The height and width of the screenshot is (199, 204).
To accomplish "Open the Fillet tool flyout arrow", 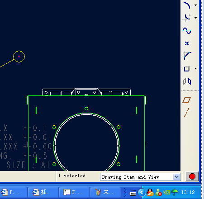I will point(196,18).
